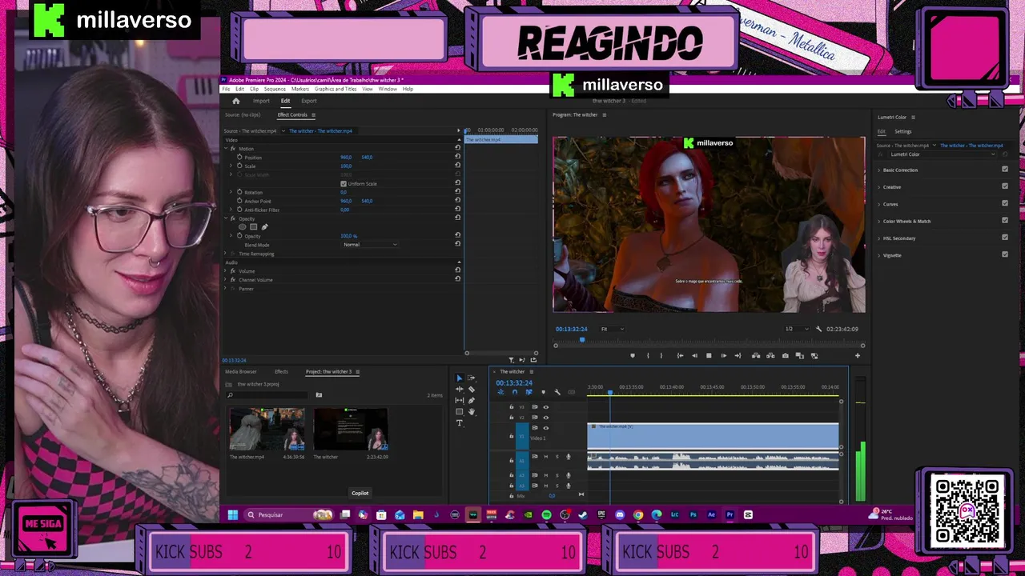Expand Creative section in Lumetri
This screenshot has width=1025, height=576.
point(879,186)
